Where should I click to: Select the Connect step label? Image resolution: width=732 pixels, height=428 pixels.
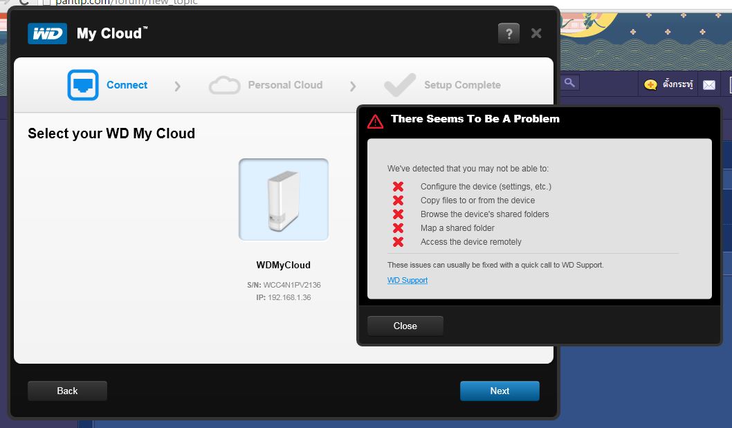pos(127,85)
